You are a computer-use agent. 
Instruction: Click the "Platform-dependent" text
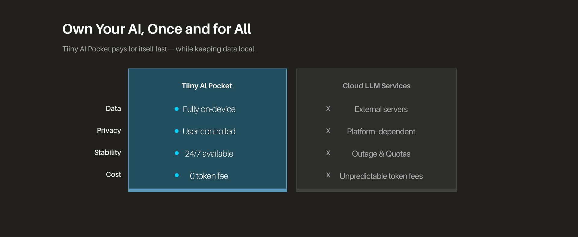tap(381, 132)
